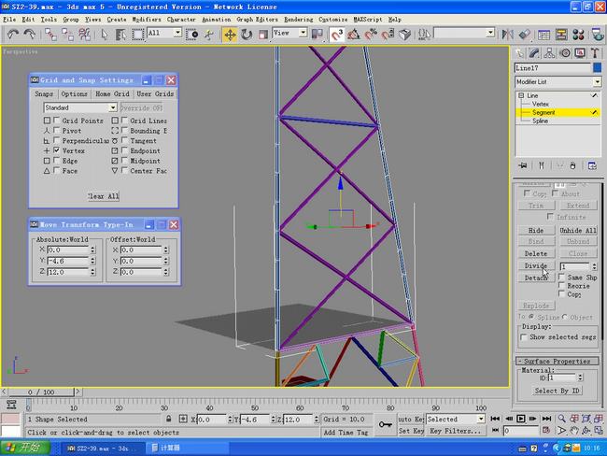
Task: Open the Rendering menu
Action: 299,20
